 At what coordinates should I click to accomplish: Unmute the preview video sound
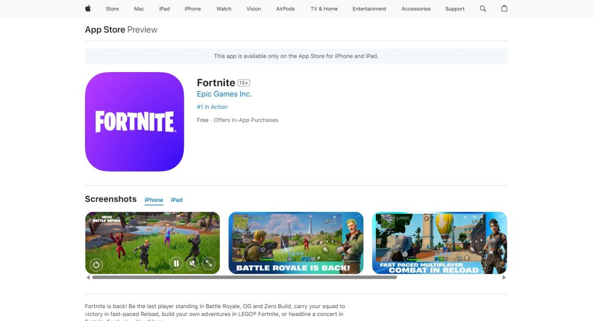tap(192, 264)
